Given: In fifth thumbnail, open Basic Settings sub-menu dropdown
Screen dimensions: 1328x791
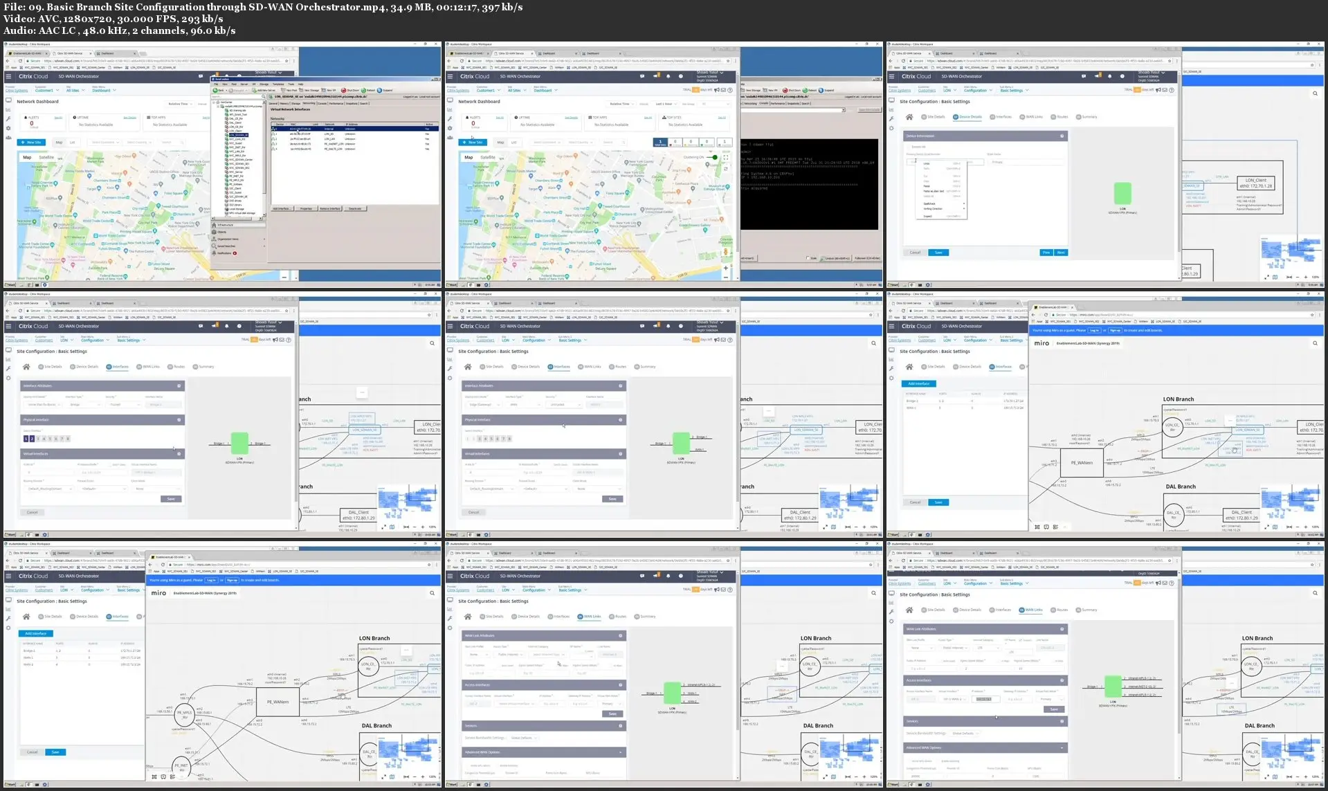Looking at the screenshot, I should pos(572,340).
